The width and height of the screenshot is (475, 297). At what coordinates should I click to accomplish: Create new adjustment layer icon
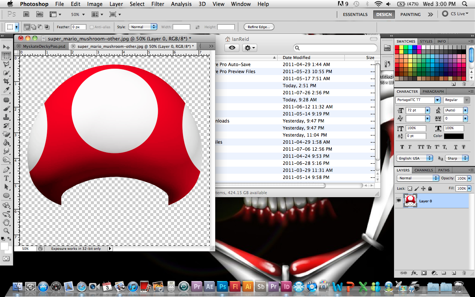[433, 273]
